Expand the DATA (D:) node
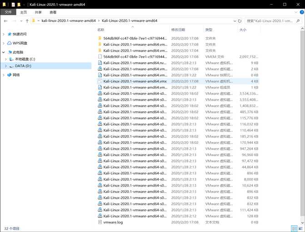This screenshot has width=305, height=232. point(5,66)
